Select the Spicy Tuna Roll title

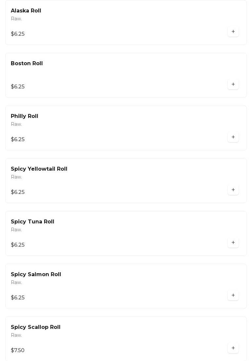pos(32,222)
